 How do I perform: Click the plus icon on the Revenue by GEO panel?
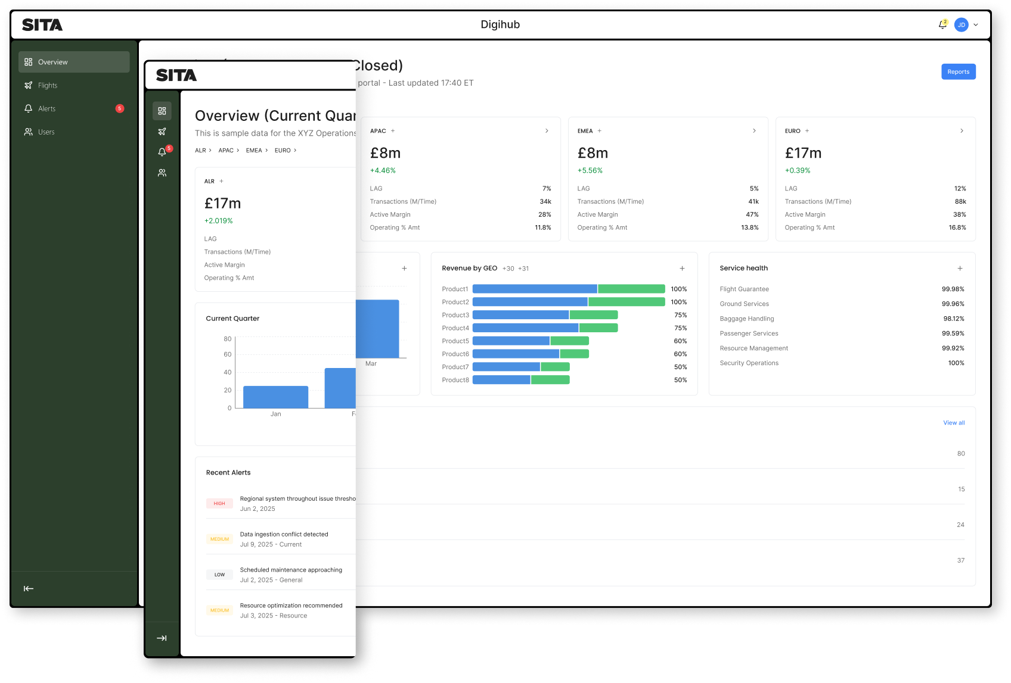point(682,268)
